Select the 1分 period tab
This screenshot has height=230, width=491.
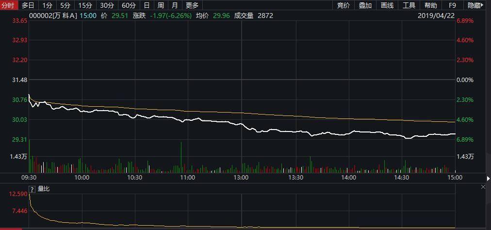click(47, 5)
